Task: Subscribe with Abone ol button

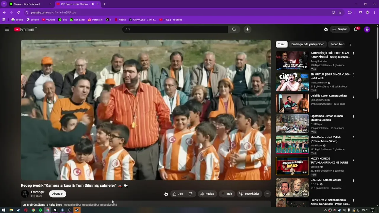Action: pyautogui.click(x=58, y=194)
